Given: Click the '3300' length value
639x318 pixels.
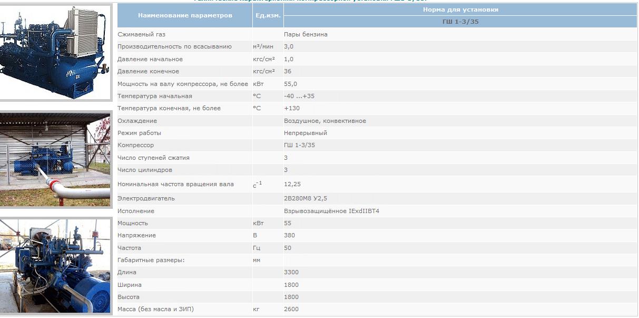Looking at the screenshot, I should pos(291,272).
